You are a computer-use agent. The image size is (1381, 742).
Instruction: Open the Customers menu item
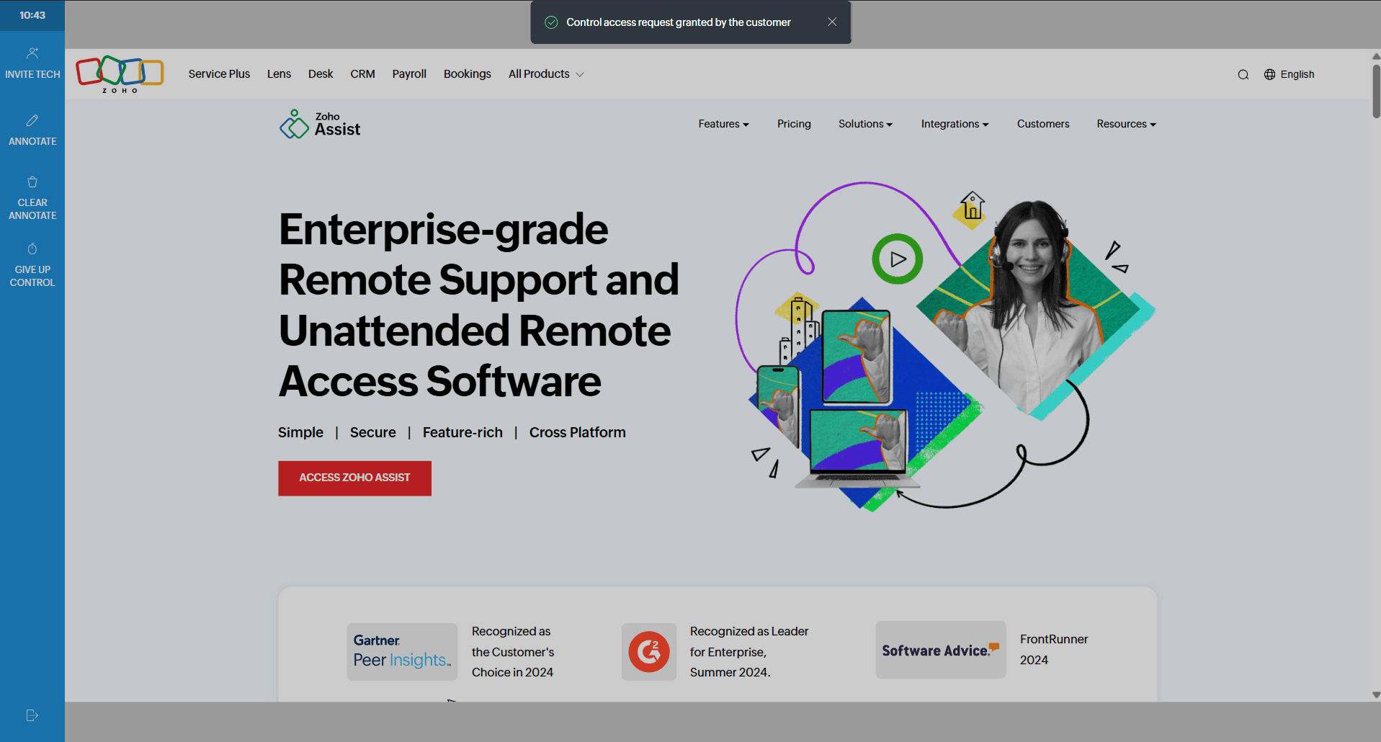pos(1042,124)
